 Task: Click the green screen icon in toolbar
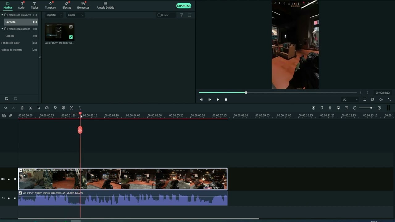(x=63, y=108)
